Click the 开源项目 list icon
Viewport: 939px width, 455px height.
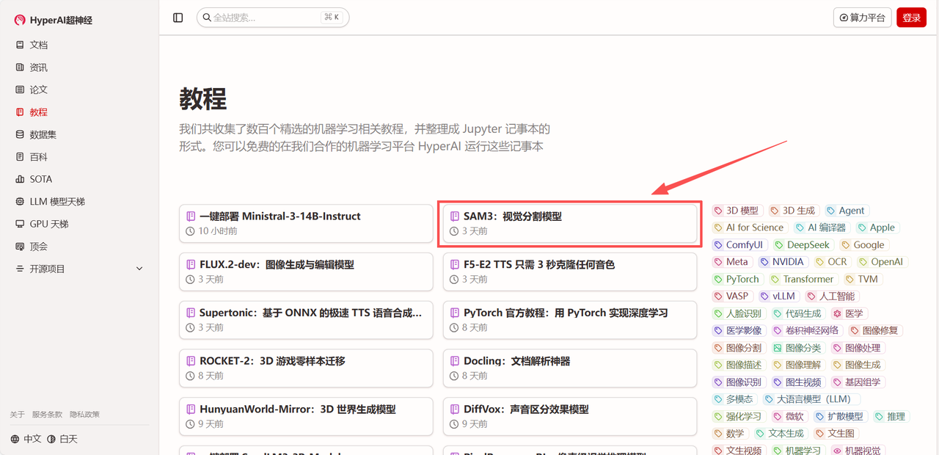pos(20,269)
